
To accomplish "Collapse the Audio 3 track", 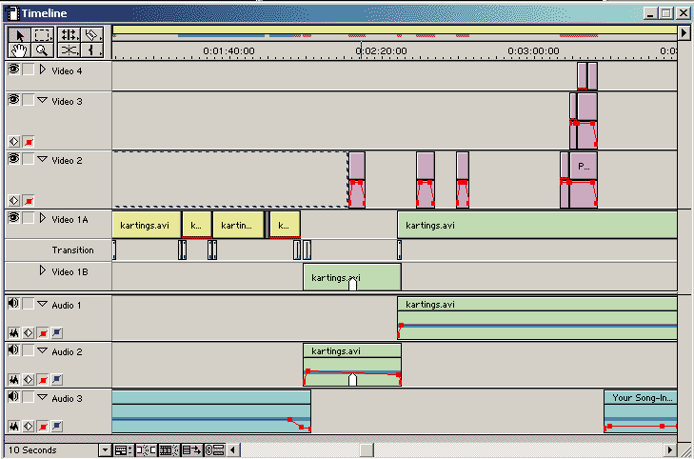I will coord(42,398).
